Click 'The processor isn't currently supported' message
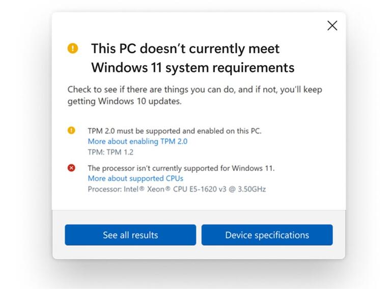The height and width of the screenshot is (294, 392). click(181, 168)
